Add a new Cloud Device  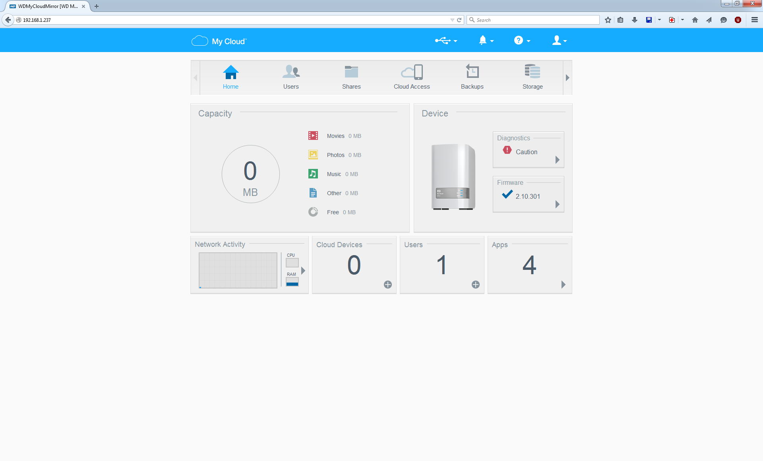click(388, 285)
